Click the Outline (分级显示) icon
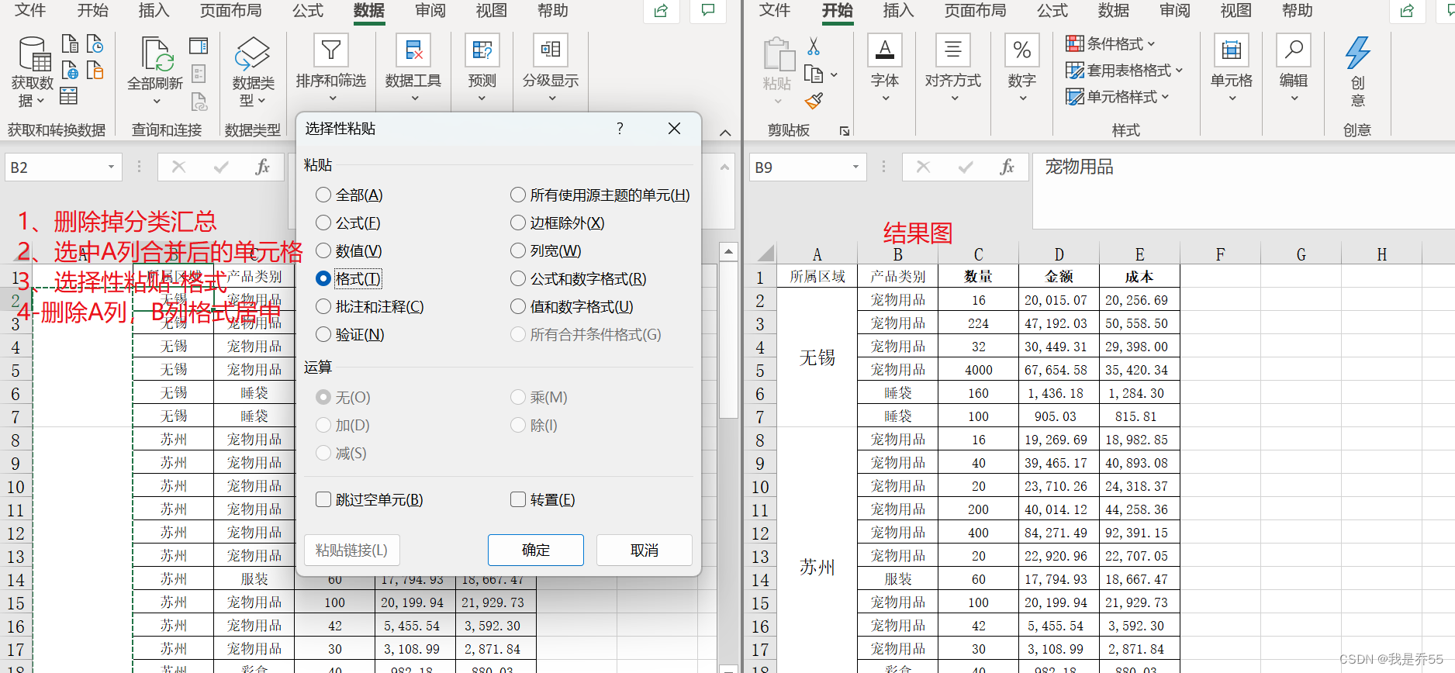This screenshot has height=673, width=1455. pyautogui.click(x=551, y=50)
